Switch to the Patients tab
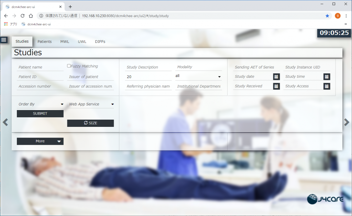This screenshot has width=352, height=216. click(x=45, y=41)
